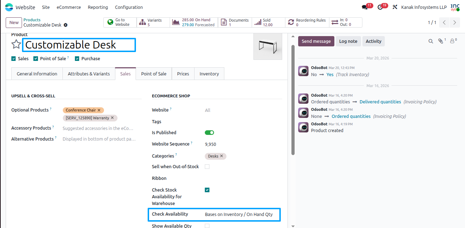Click the gear actions icon beside Customizable Desk
Screen dimensions: 465x228
[66, 25]
